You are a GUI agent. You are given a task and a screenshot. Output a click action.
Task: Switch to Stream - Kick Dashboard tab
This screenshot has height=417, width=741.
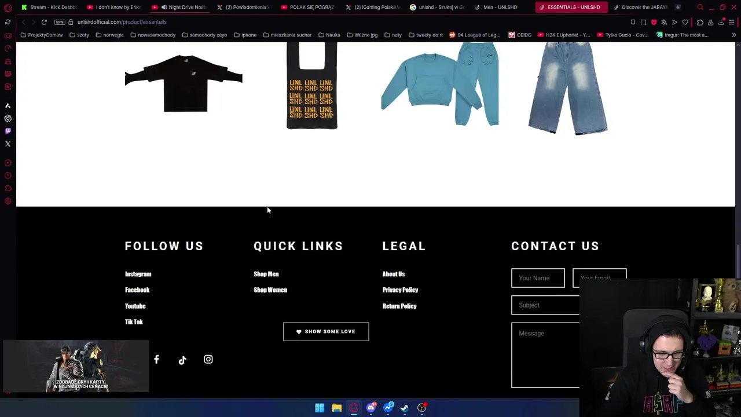pos(49,7)
